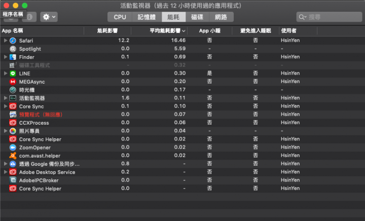The image size is (365, 221).
Task: Select the CCXProcess row text
Action: tap(34, 123)
